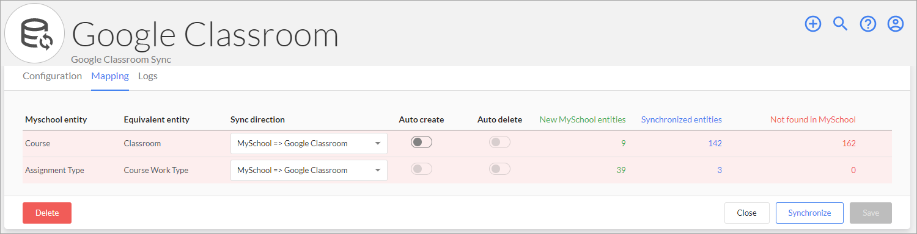Click the red Delete button
917x234 pixels.
point(47,213)
